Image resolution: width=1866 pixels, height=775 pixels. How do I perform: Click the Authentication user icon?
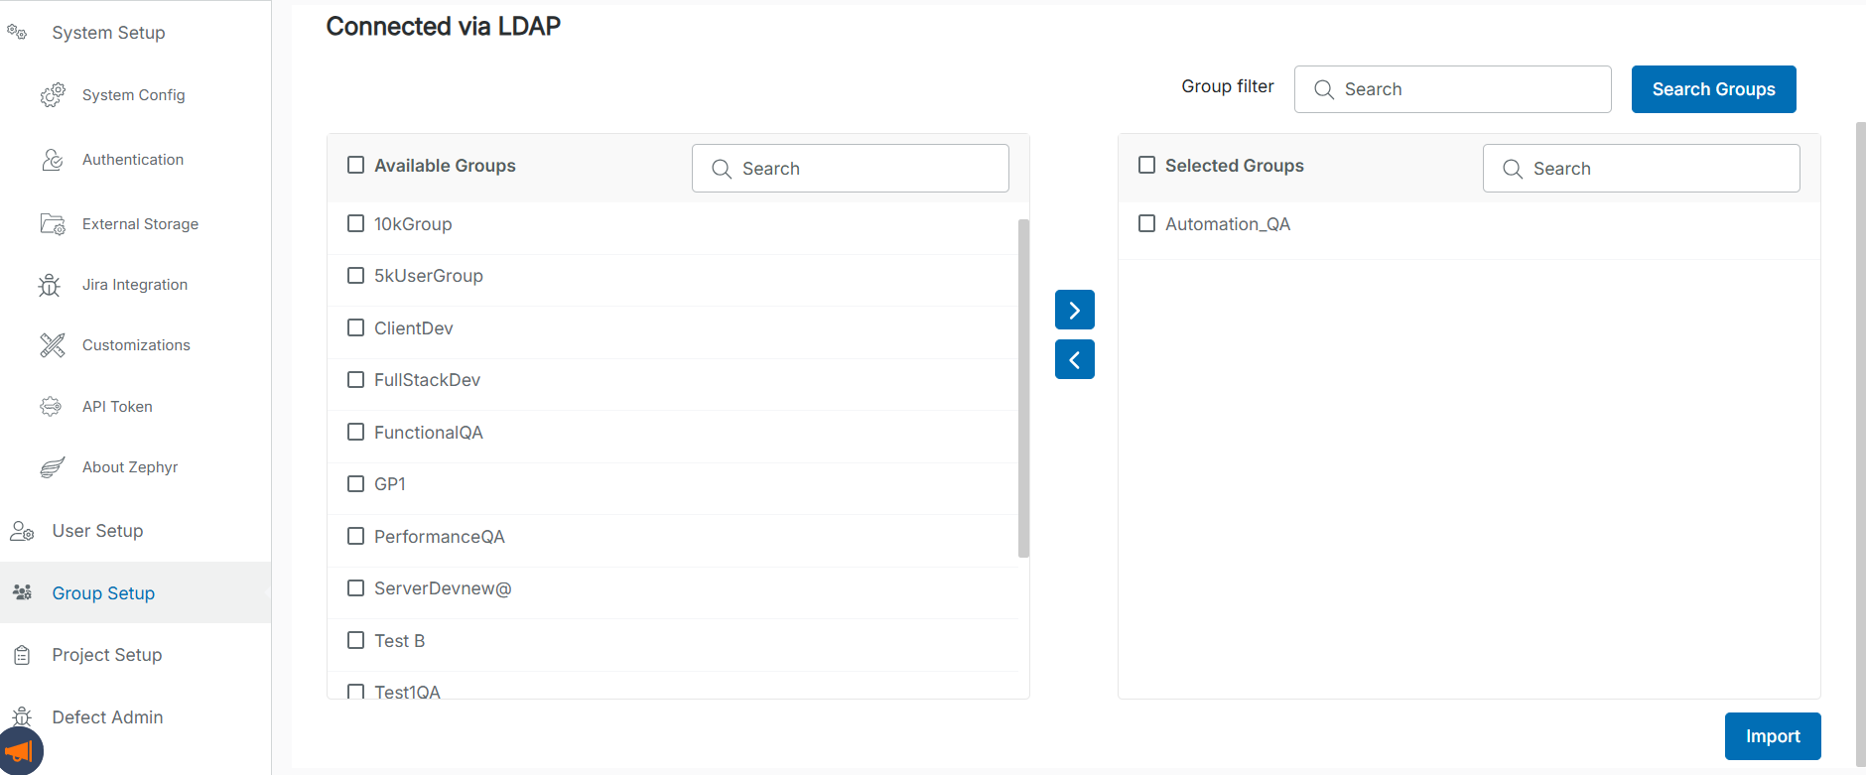[x=53, y=160]
